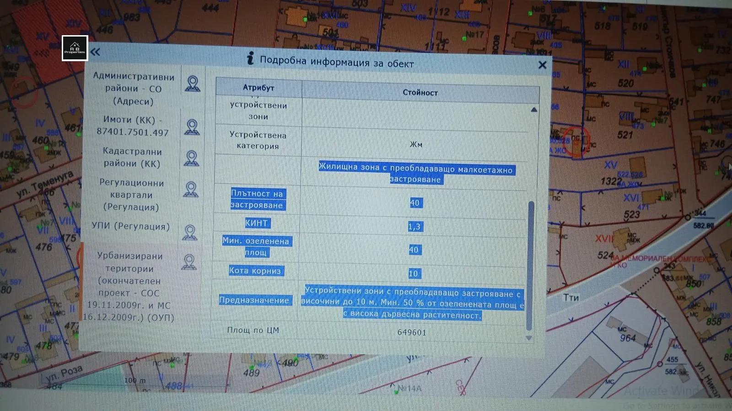Select УПИ (Регулация) entry
The width and height of the screenshot is (732, 411).
tap(130, 226)
